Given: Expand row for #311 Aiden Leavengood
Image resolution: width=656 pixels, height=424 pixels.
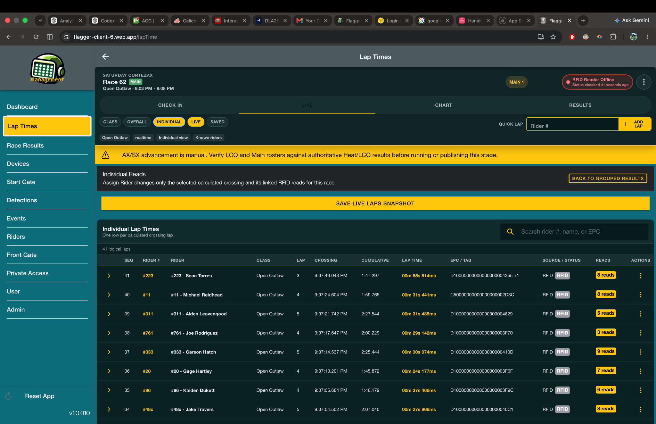Looking at the screenshot, I should 109,314.
